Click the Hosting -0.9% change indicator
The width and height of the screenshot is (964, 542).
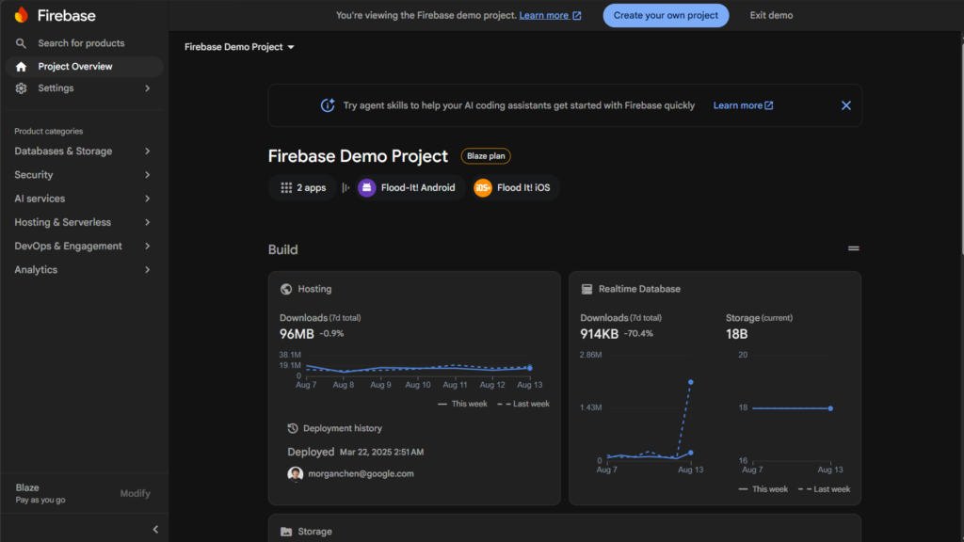[332, 334]
